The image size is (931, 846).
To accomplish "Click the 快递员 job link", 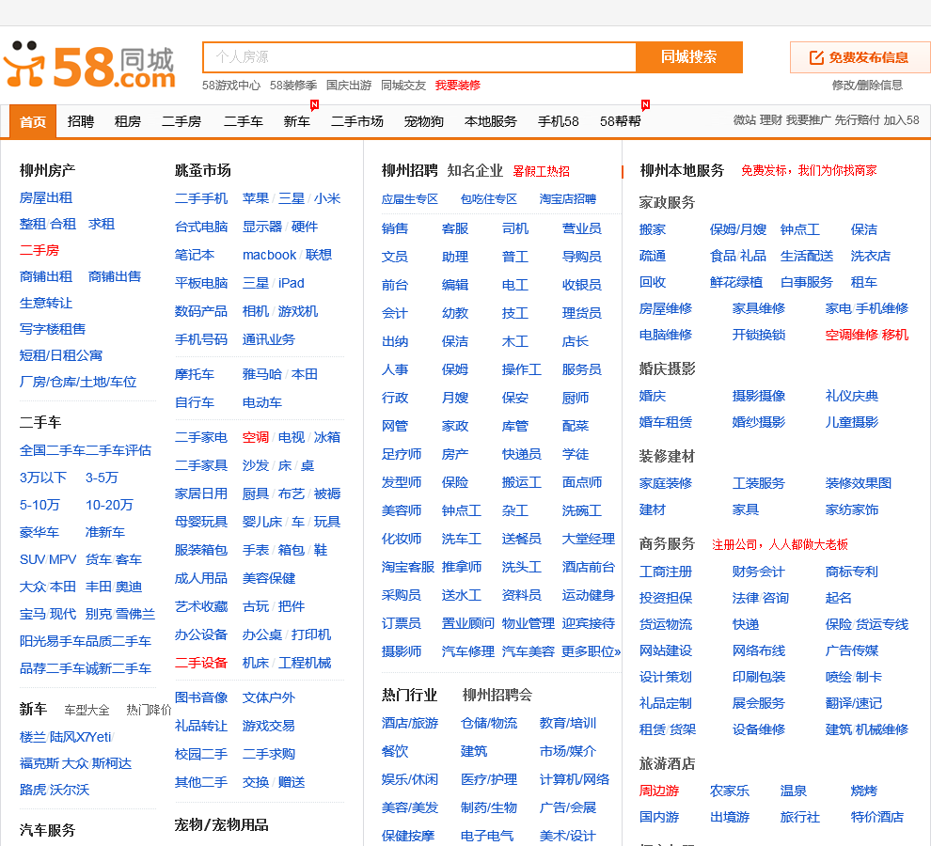I will pos(521,454).
